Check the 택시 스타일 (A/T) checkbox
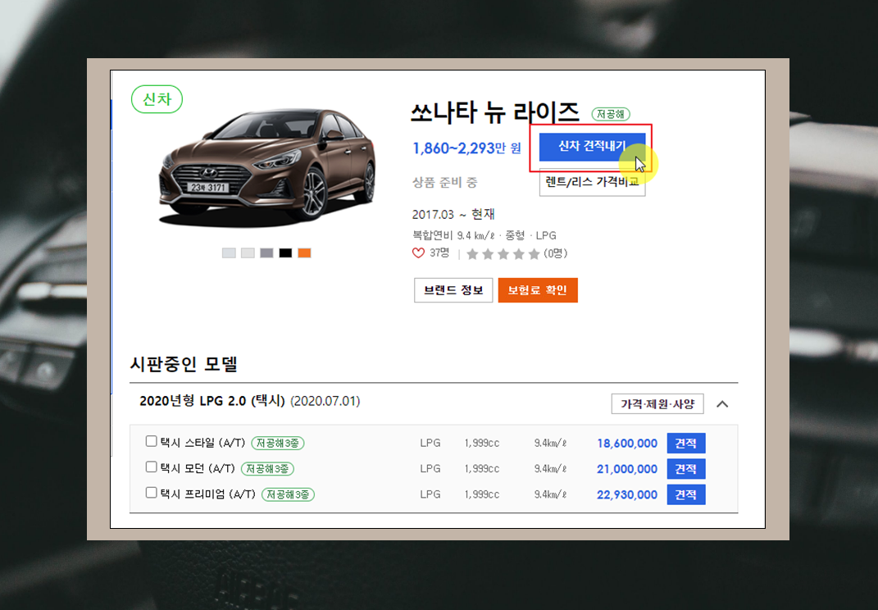 pos(151,441)
